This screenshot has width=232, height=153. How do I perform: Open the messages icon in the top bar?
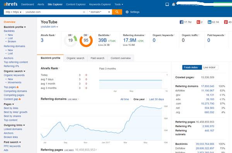point(167,4)
